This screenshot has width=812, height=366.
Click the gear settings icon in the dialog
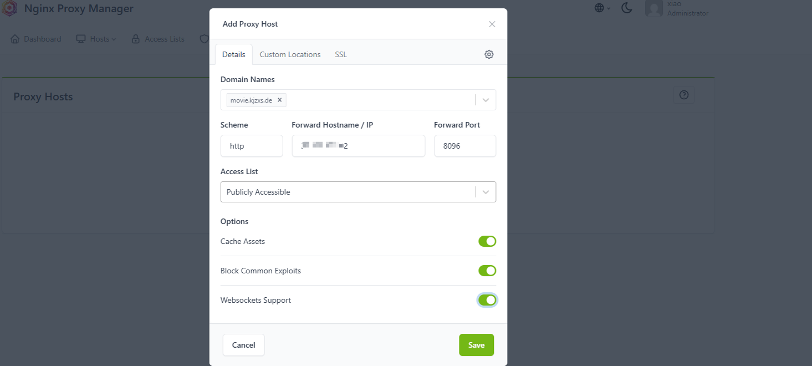[x=489, y=54]
